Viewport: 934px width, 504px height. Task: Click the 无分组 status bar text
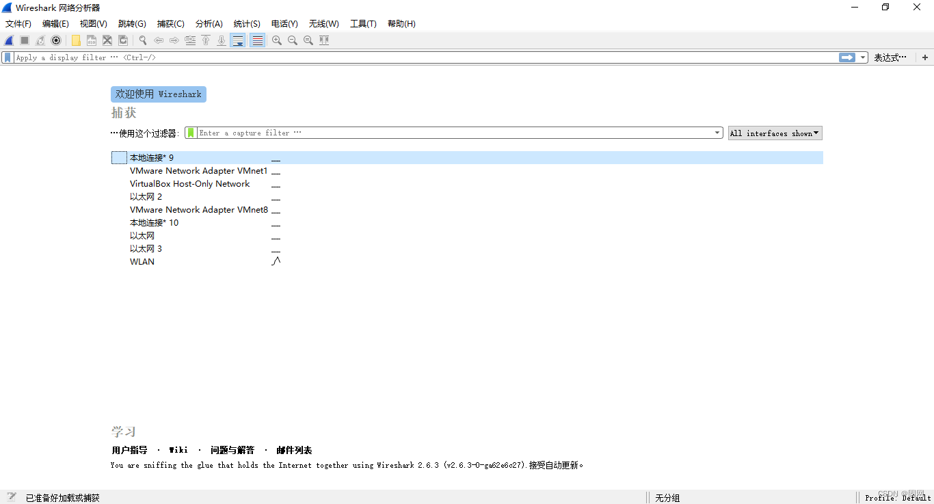667,498
